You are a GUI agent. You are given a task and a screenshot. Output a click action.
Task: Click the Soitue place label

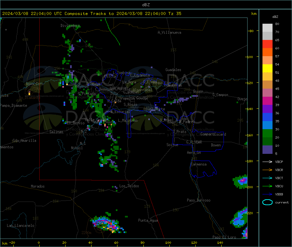pos(172,145)
